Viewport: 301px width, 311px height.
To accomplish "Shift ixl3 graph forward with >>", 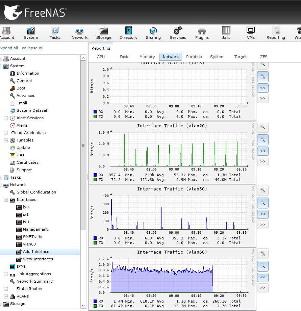I will tap(263, 98).
